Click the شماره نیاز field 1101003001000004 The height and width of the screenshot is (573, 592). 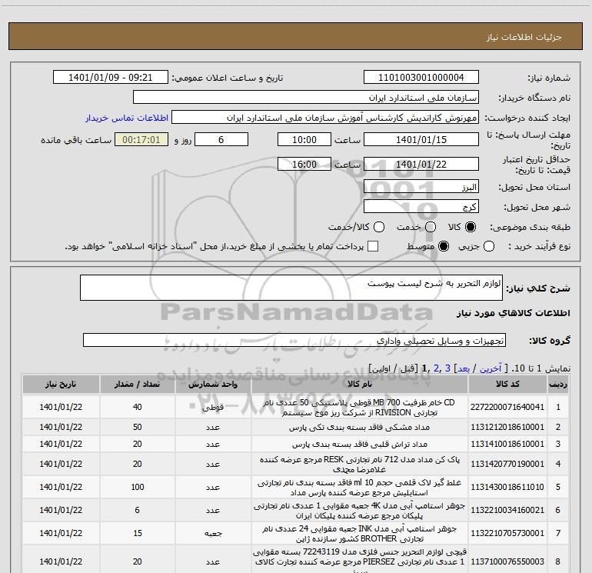click(x=421, y=77)
